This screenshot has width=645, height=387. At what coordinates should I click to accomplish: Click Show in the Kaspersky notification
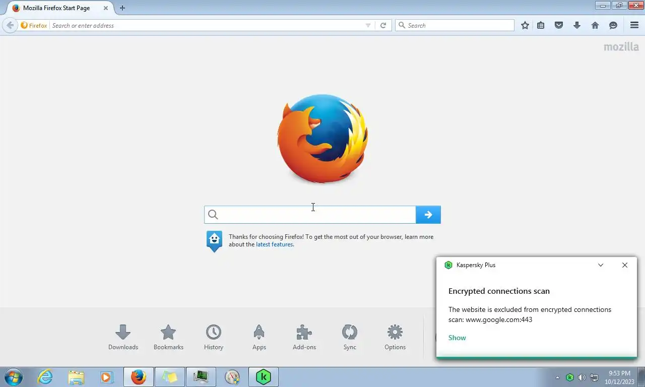coord(457,338)
